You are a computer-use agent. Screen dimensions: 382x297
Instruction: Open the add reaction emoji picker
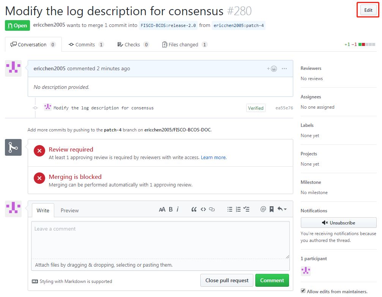(x=272, y=69)
